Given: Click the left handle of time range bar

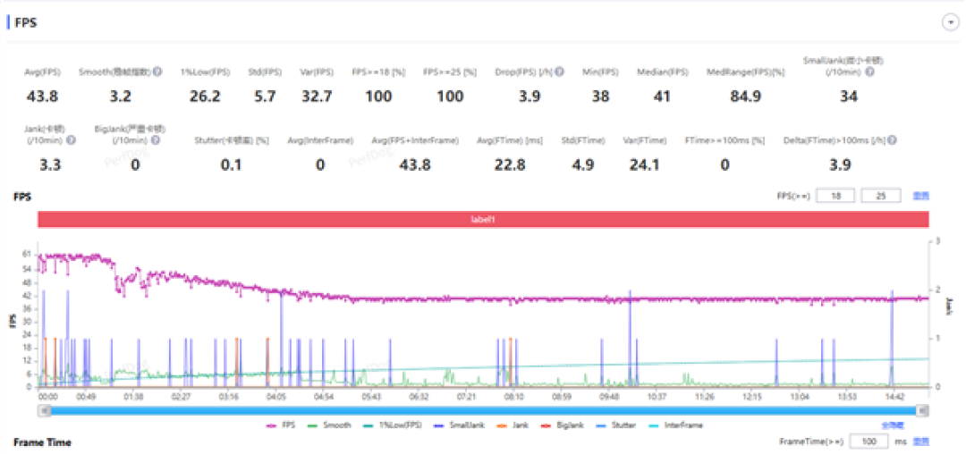Looking at the screenshot, I should [x=43, y=410].
